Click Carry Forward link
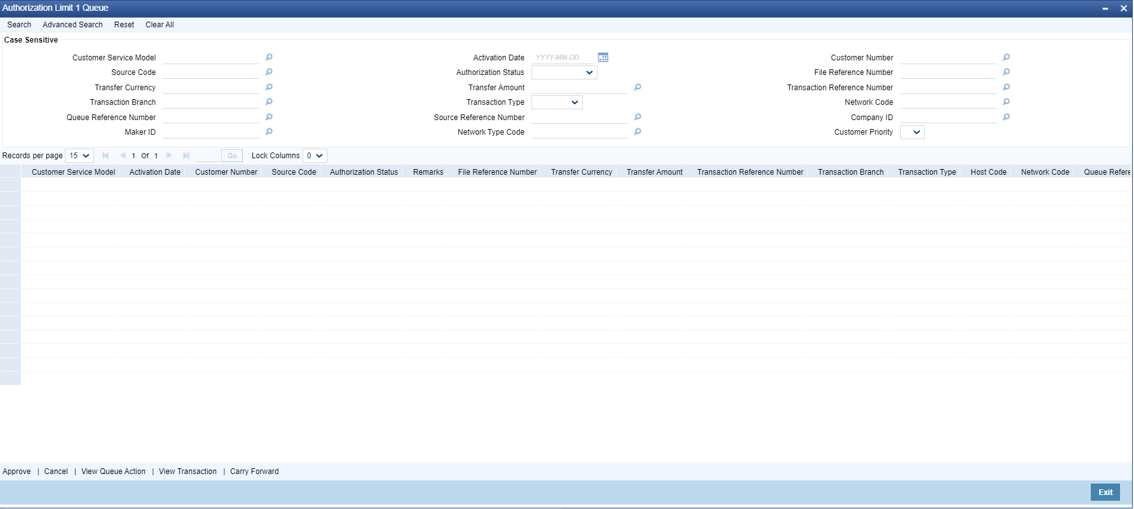Image resolution: width=1134 pixels, height=509 pixels. [x=254, y=472]
